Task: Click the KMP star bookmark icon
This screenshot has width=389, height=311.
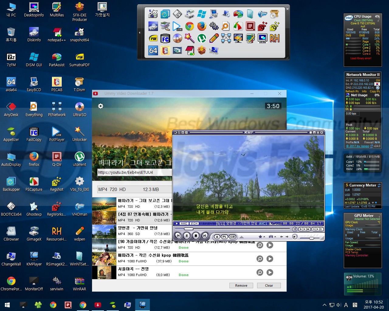Action: [x=260, y=237]
